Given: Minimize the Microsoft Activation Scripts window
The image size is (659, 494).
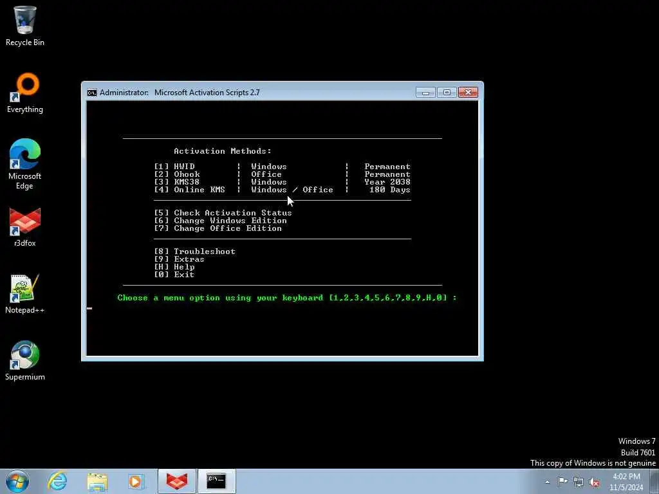Looking at the screenshot, I should 425,93.
